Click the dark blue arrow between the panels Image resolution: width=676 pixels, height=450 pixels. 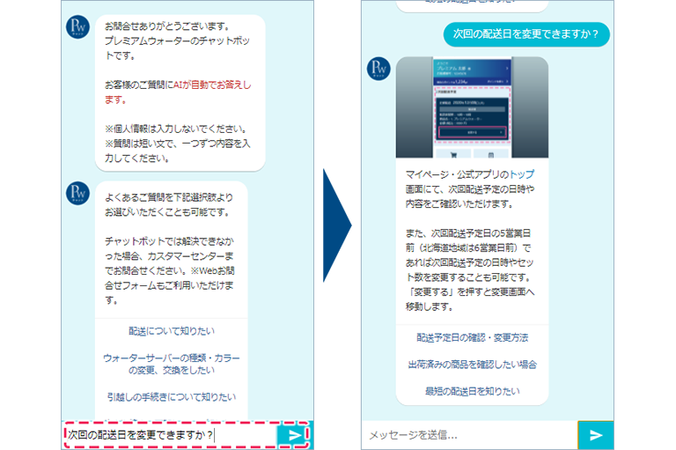pyautogui.click(x=335, y=225)
